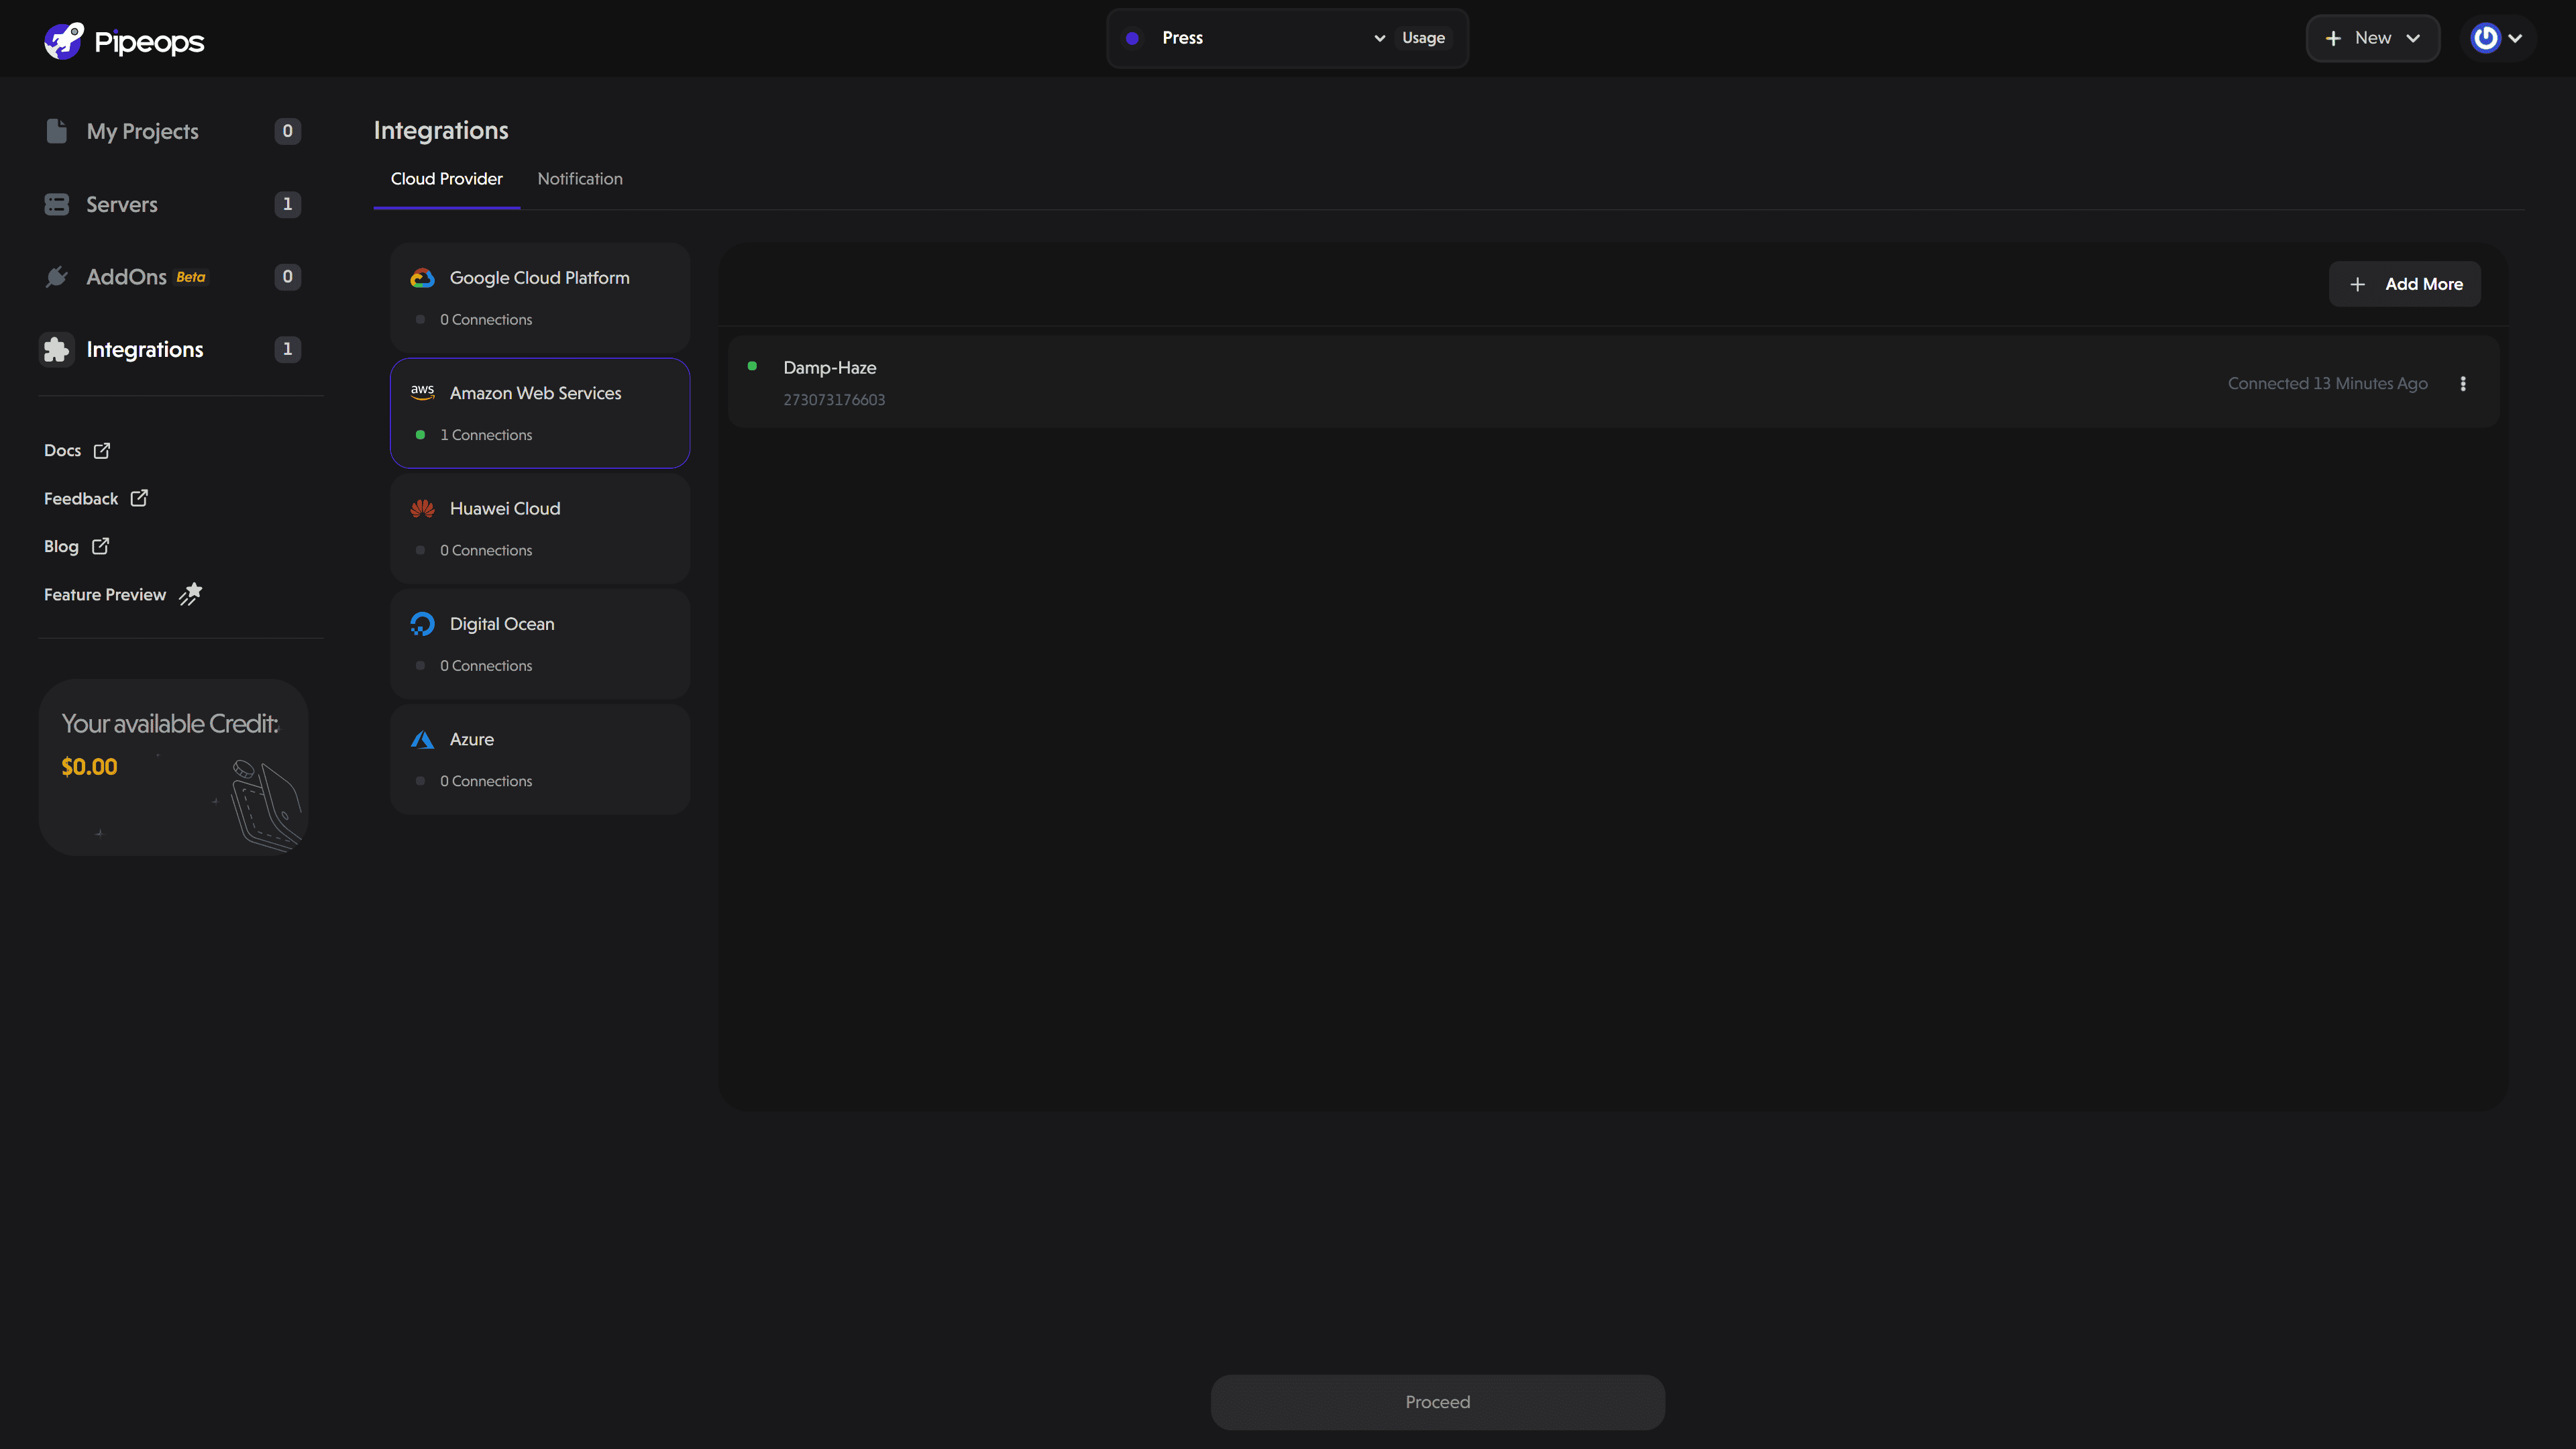Click the Docs external link icon
2576x1449 pixels.
coord(102,450)
